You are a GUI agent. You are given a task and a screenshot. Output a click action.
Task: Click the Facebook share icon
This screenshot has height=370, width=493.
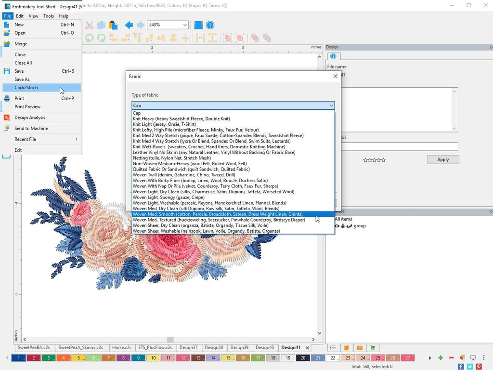(461, 367)
